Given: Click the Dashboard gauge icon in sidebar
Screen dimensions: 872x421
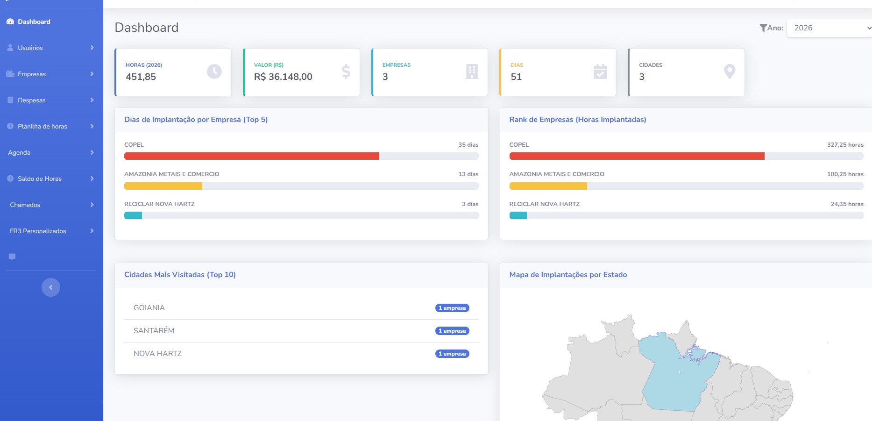Looking at the screenshot, I should click(x=10, y=22).
